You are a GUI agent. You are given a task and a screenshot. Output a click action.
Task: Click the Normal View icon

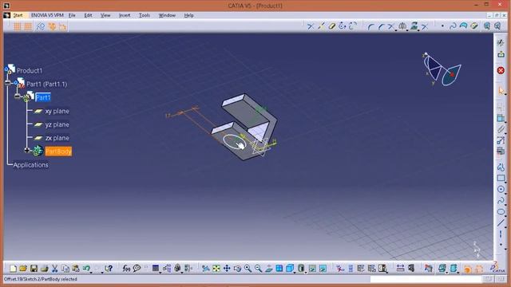269,269
